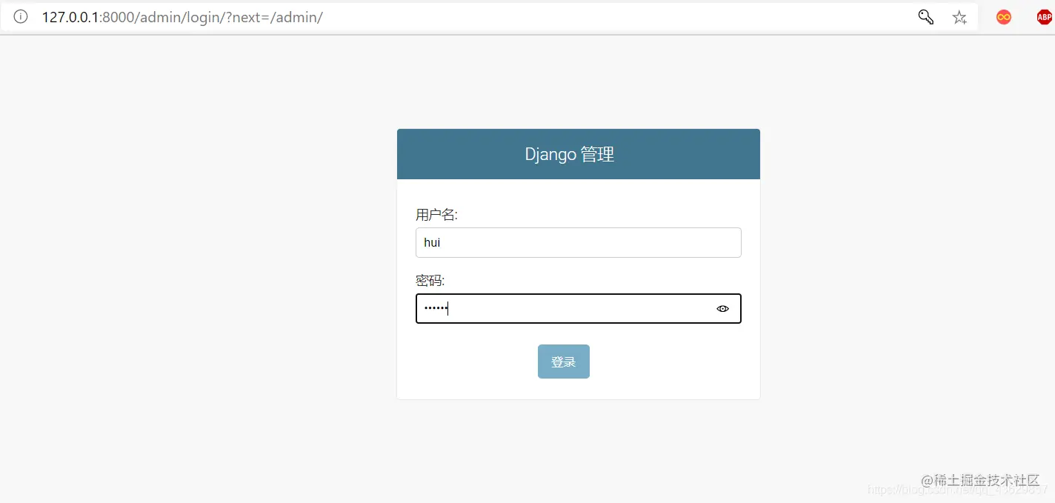Click the 密码: label
Screen dimensions: 1055x503
430,281
